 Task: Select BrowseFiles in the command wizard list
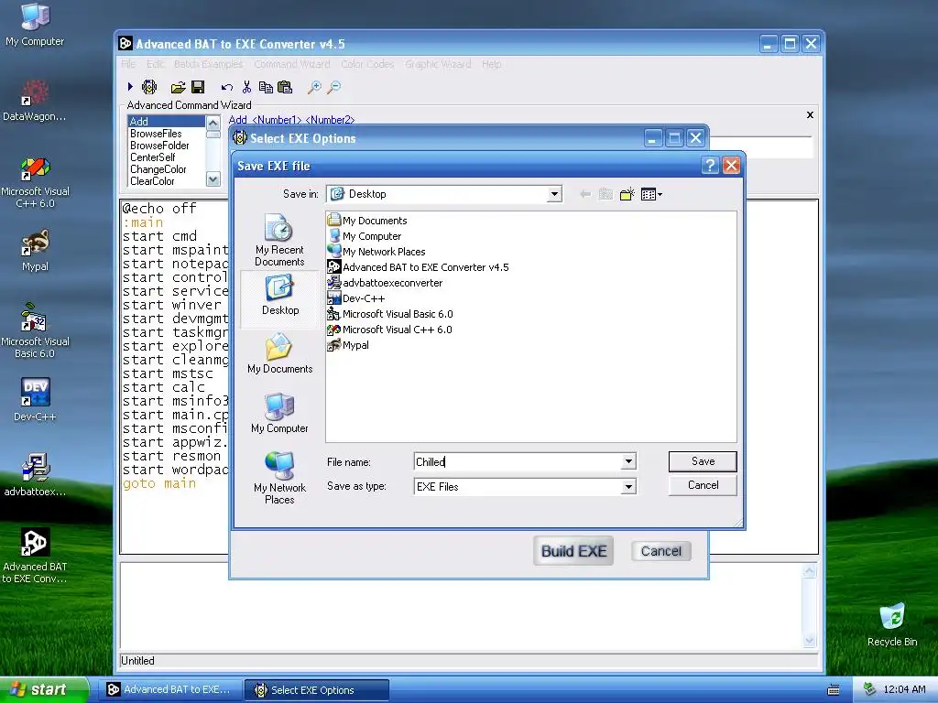click(156, 134)
